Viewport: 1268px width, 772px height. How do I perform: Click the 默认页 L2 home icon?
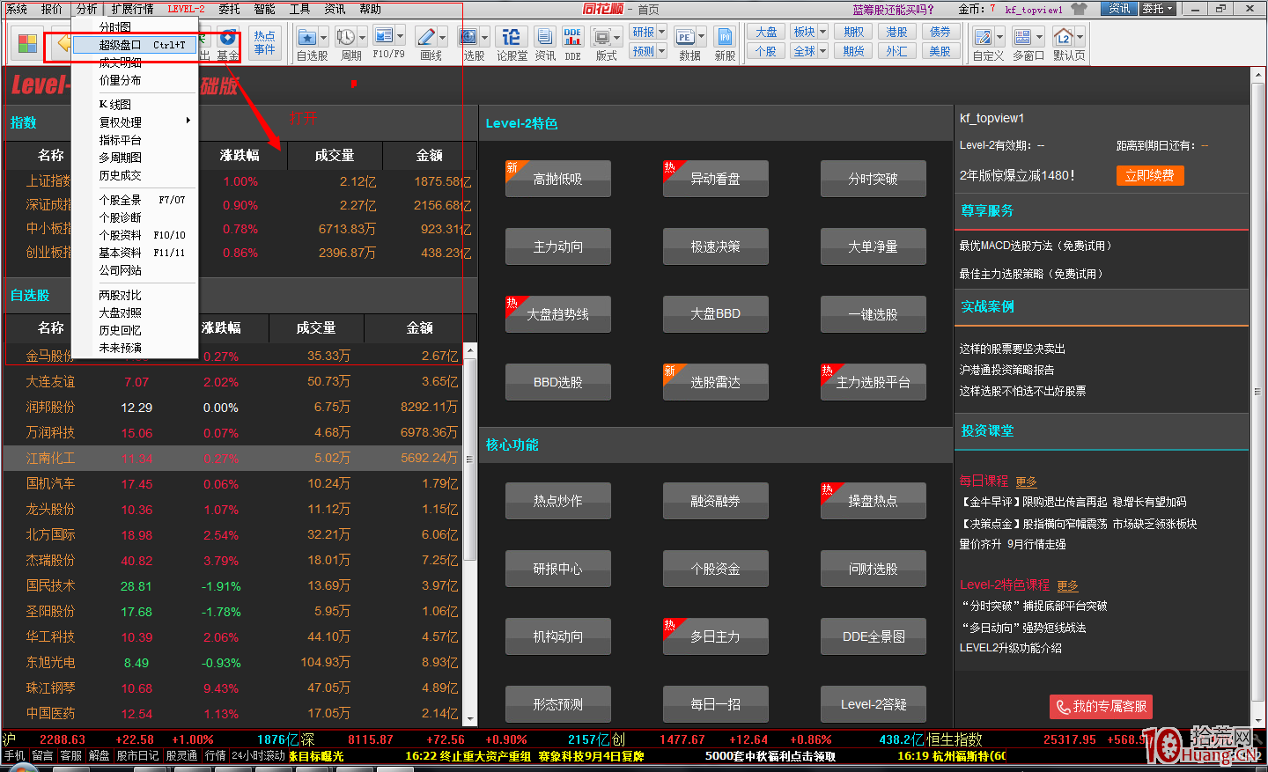[x=1064, y=37]
